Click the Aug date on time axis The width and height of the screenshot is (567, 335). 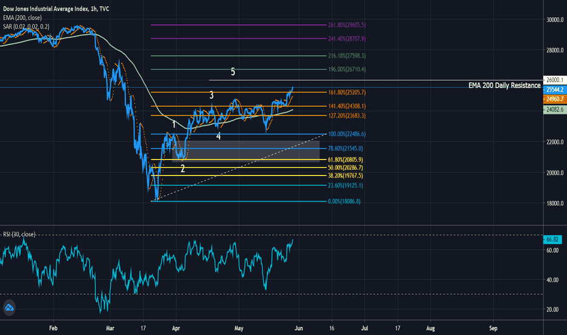(430, 328)
